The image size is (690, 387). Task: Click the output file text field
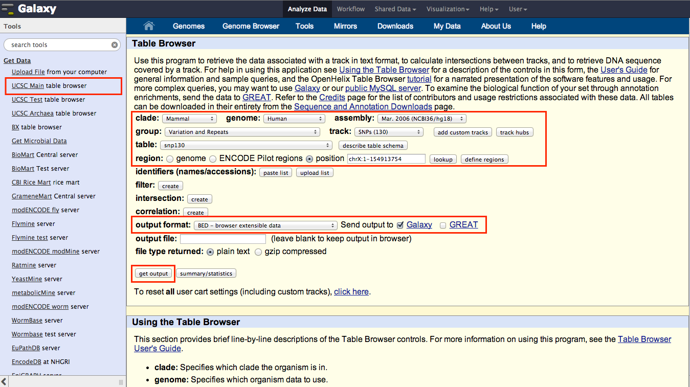[223, 239]
